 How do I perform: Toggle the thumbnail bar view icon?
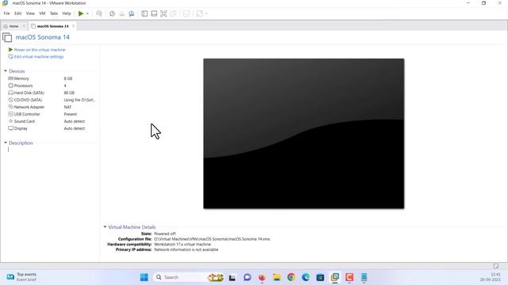coord(154,13)
